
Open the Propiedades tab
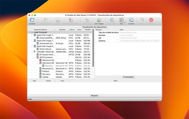point(128,77)
